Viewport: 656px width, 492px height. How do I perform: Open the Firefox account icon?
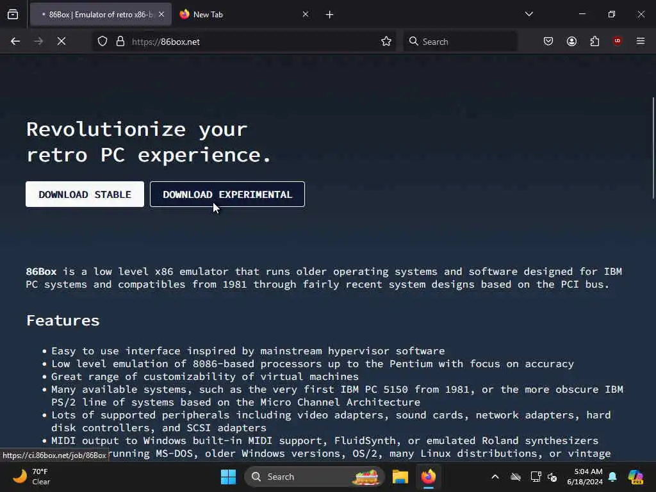[571, 41]
